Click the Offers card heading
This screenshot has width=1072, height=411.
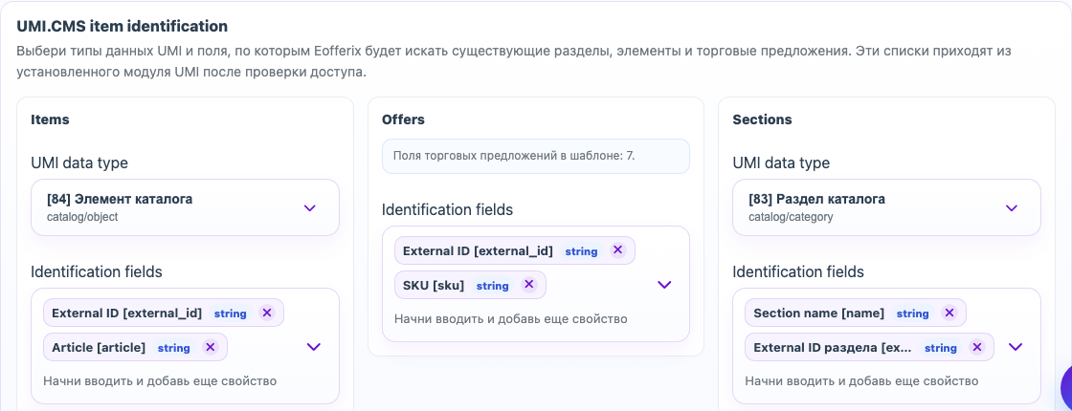coord(403,119)
